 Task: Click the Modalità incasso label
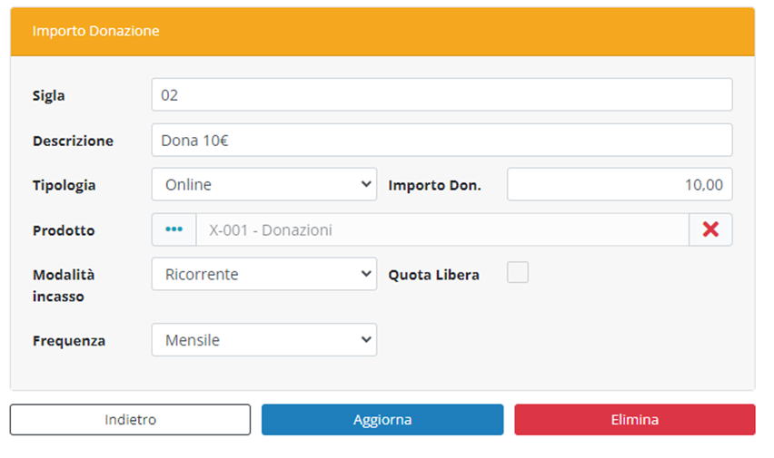[x=64, y=285]
